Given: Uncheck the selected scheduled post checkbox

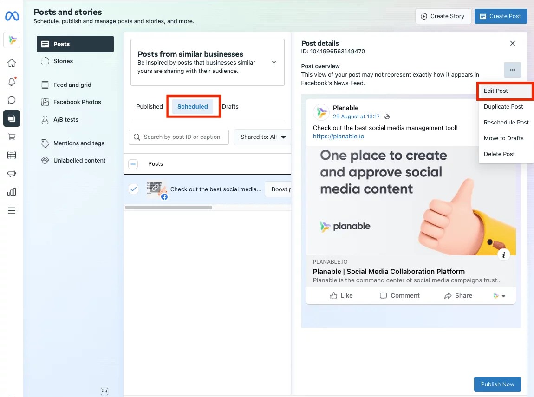Looking at the screenshot, I should pos(133,189).
